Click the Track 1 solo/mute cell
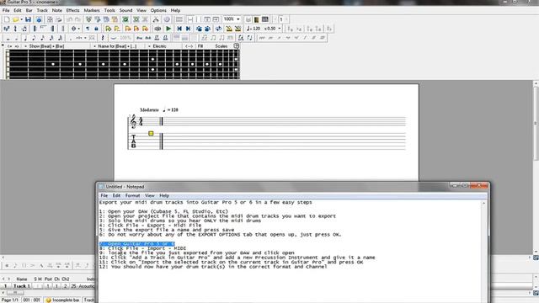The height and width of the screenshot is (303, 539). pos(38,286)
